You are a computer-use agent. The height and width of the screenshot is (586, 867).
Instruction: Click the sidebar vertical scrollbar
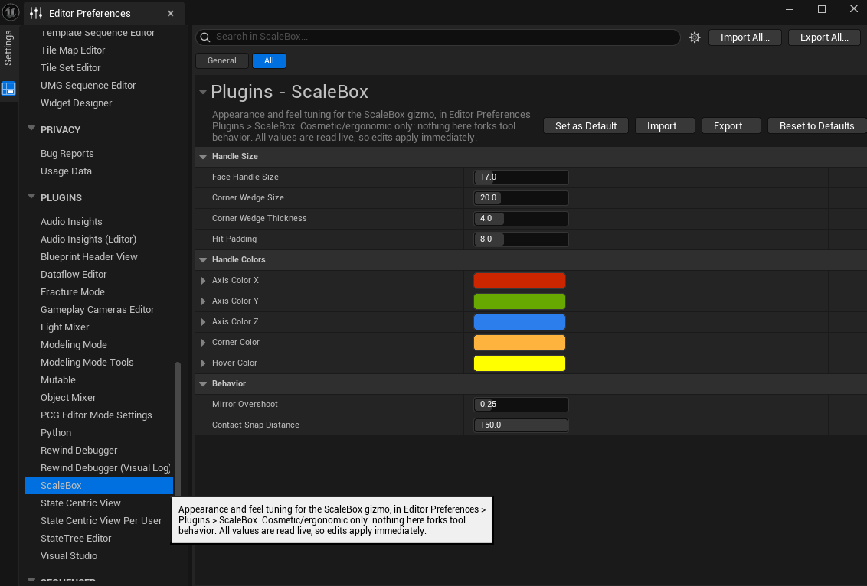(x=178, y=428)
